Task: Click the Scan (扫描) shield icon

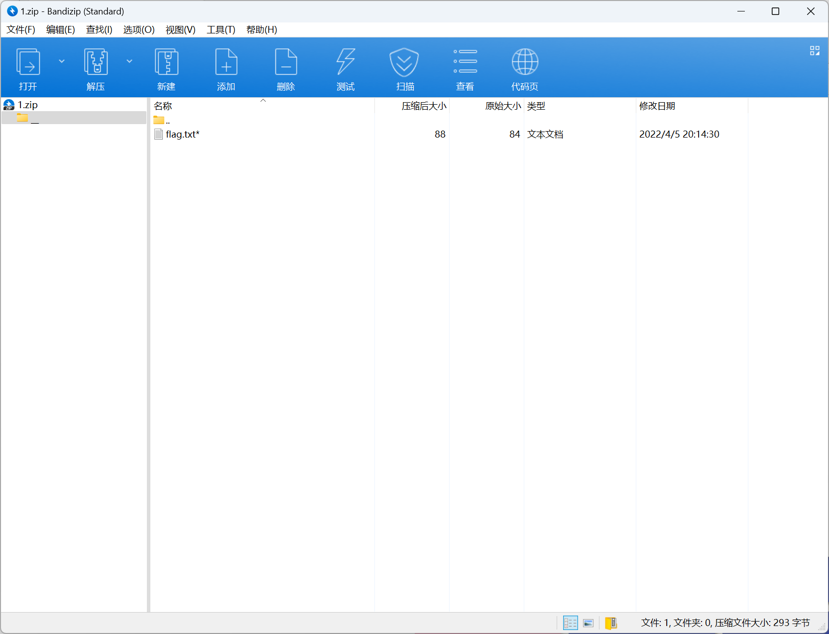Action: [x=404, y=62]
